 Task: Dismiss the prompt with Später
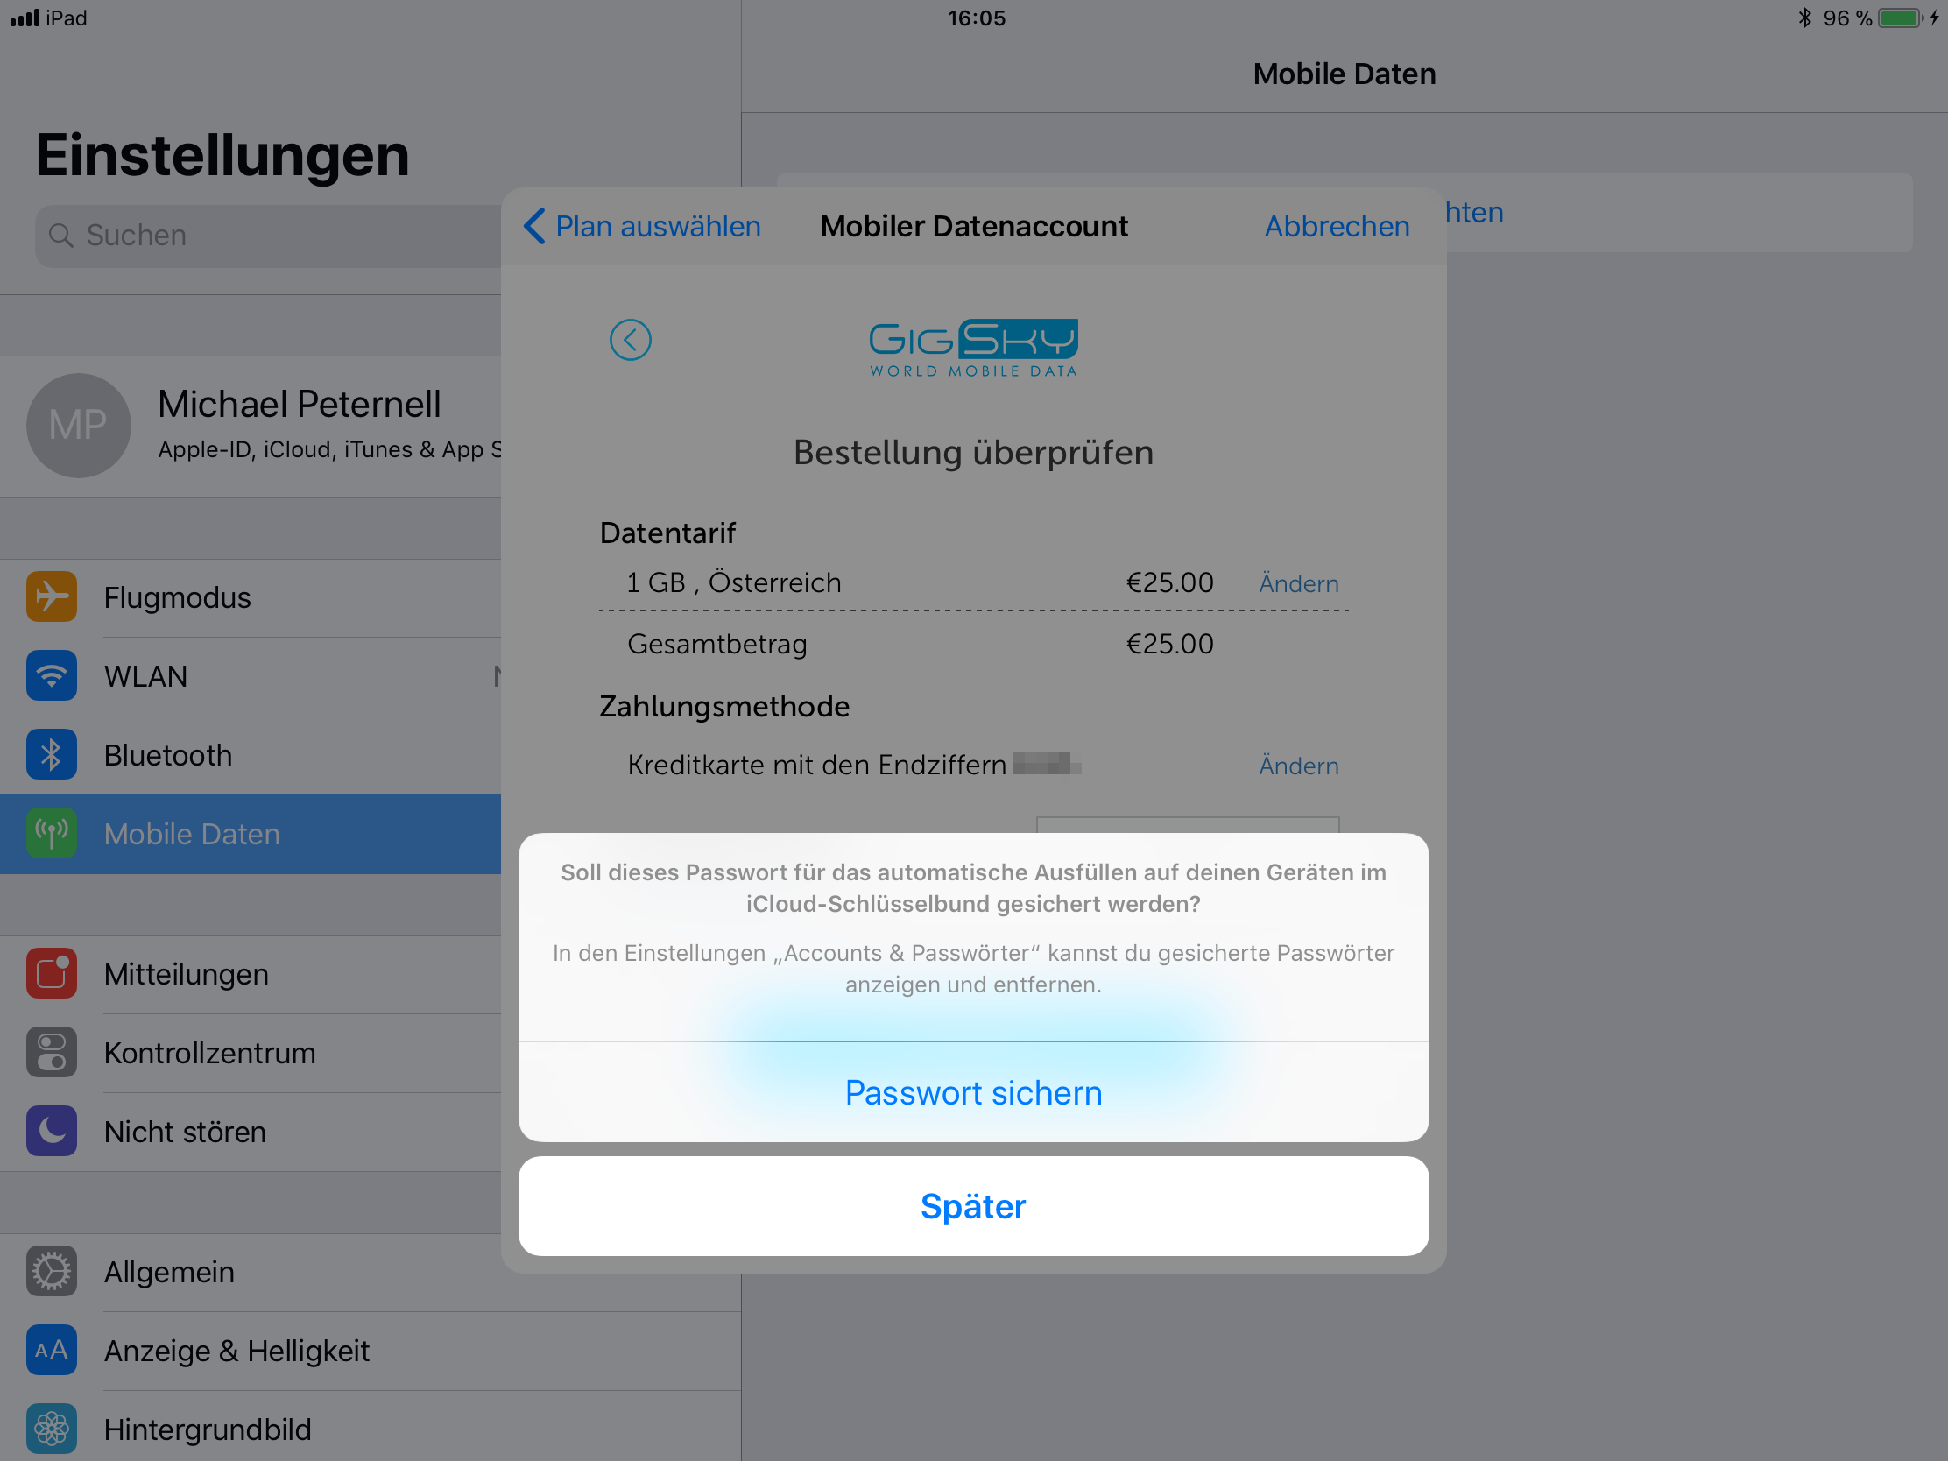pyautogui.click(x=974, y=1206)
